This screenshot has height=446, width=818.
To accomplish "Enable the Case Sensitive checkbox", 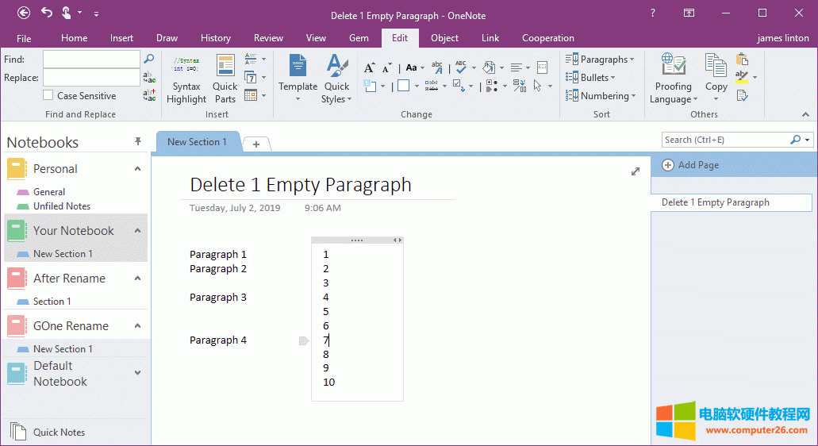I will (49, 96).
